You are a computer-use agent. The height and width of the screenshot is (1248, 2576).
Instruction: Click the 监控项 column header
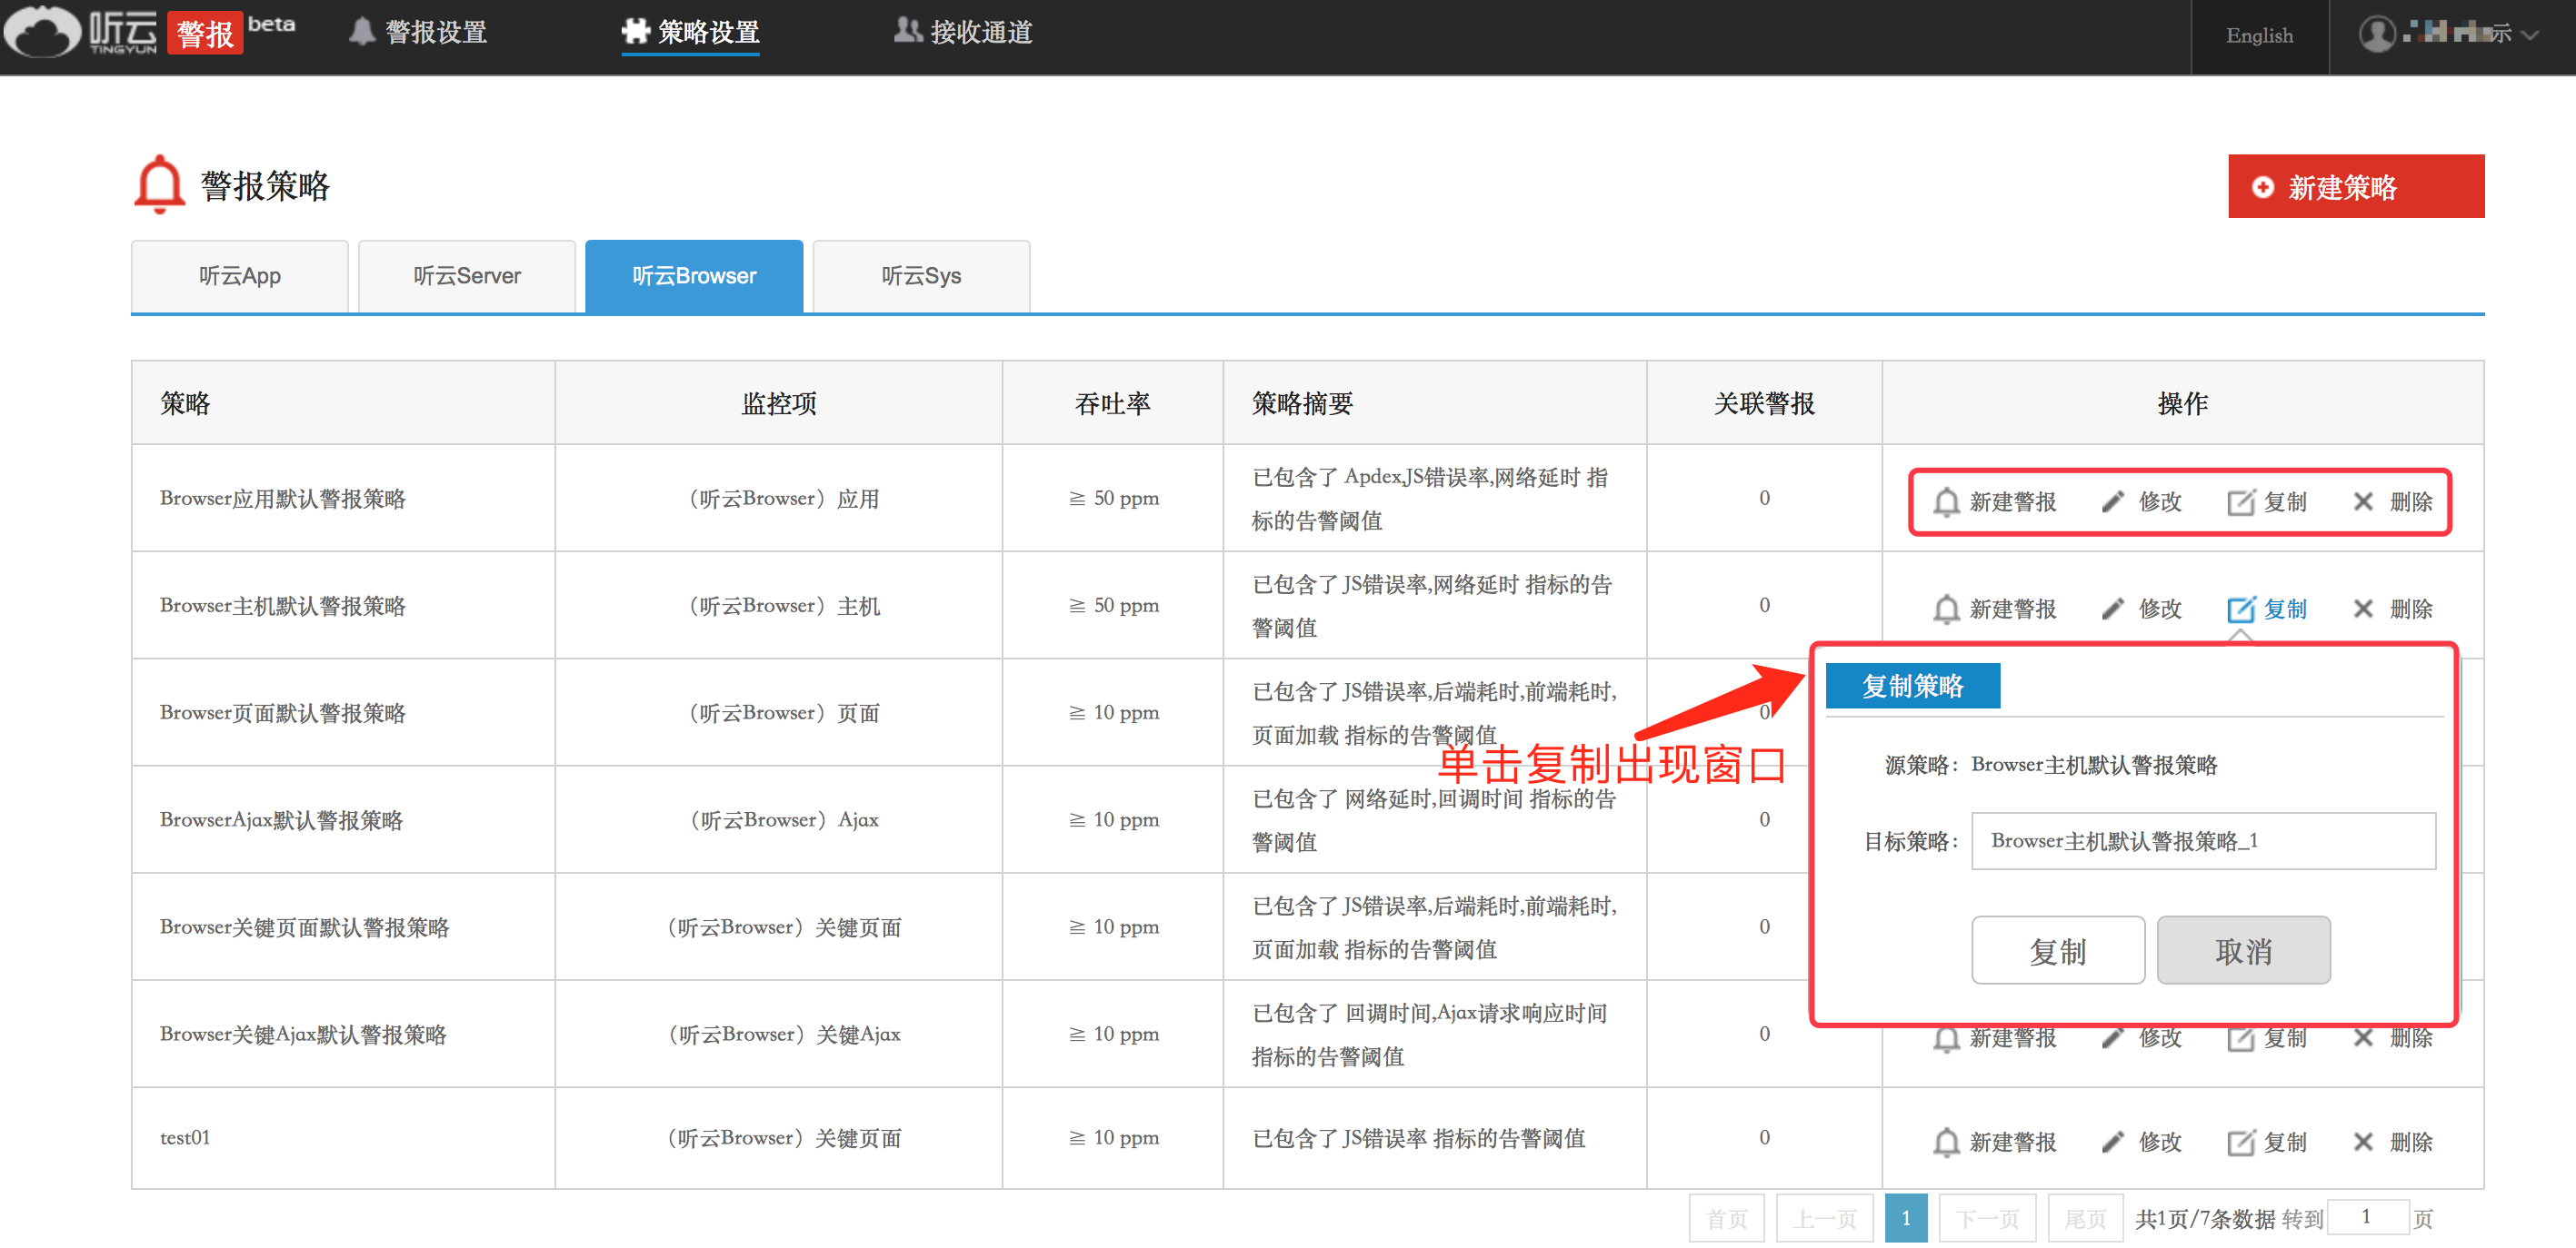pyautogui.click(x=779, y=403)
